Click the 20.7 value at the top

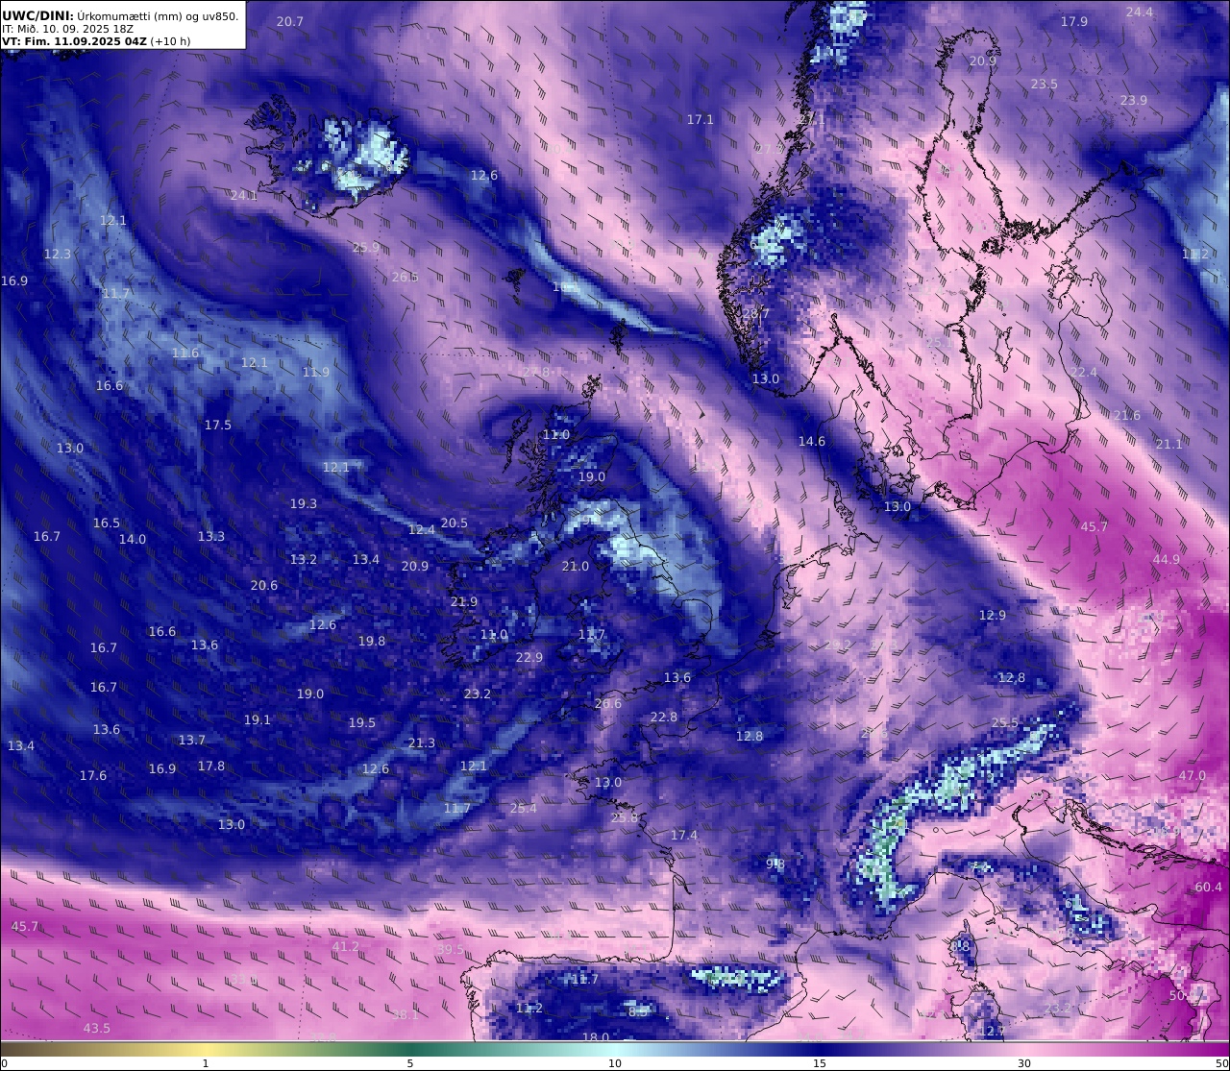click(289, 22)
